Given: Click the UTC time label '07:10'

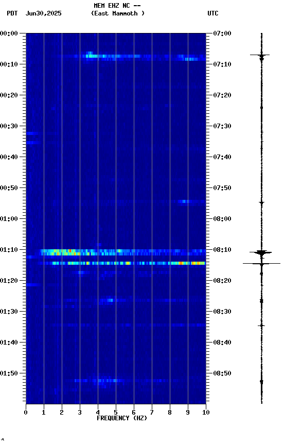Looking at the screenshot, I should (222, 64).
